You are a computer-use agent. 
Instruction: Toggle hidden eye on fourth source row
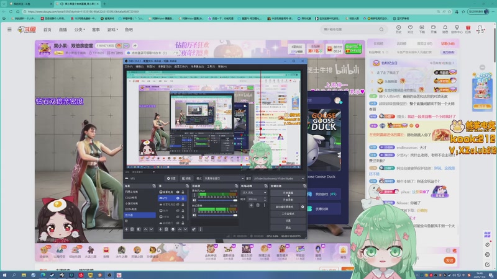point(178,211)
